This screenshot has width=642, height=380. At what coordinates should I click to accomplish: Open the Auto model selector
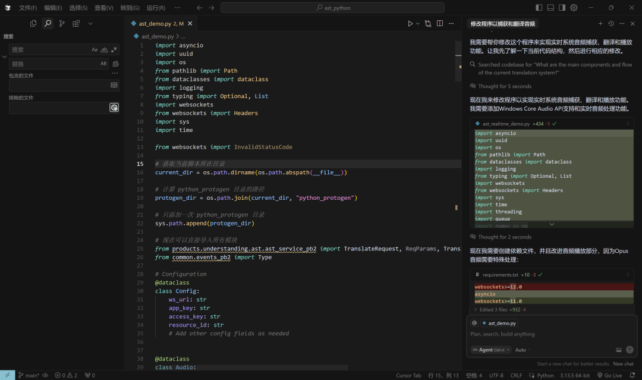(521, 350)
